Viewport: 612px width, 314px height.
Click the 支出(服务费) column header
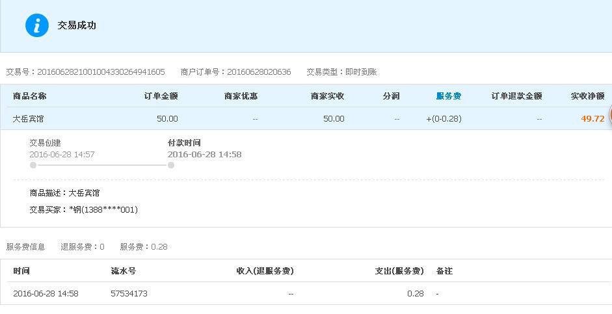point(399,270)
